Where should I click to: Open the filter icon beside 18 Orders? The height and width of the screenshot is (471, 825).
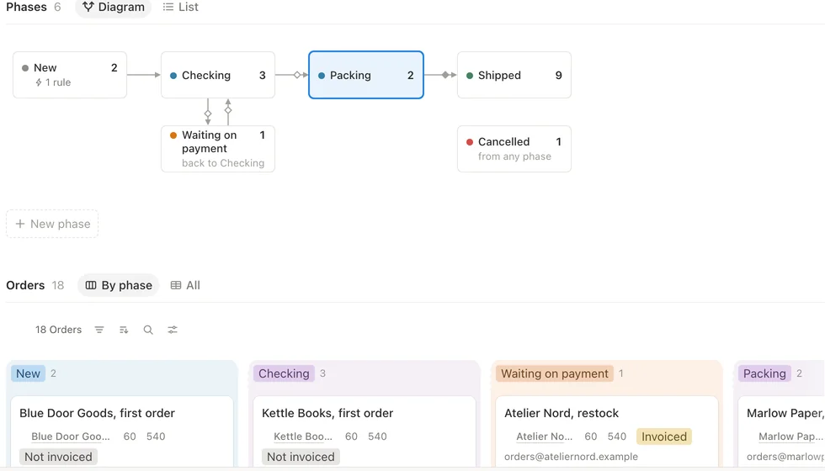[99, 330]
